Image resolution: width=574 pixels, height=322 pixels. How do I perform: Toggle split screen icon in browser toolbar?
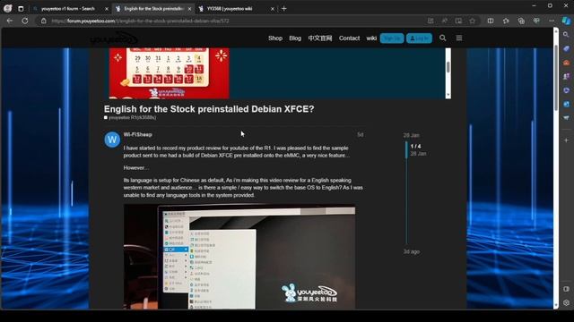pyautogui.click(x=491, y=21)
